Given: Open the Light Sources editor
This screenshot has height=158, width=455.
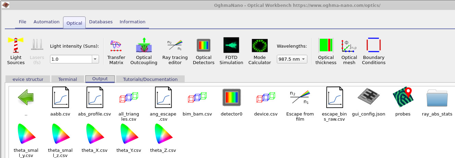Looking at the screenshot, I should [x=16, y=51].
